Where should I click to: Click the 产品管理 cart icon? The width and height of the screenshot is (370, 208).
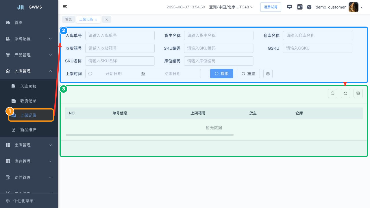click(x=8, y=55)
